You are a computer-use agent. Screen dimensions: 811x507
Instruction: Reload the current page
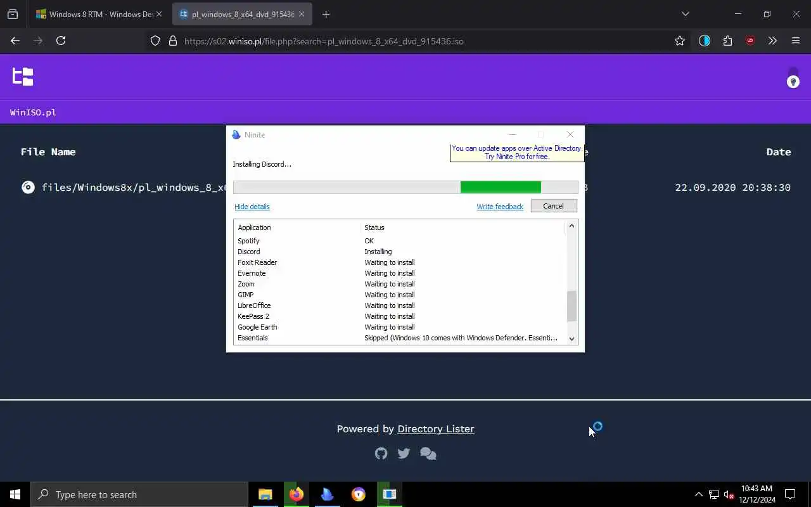pyautogui.click(x=61, y=41)
